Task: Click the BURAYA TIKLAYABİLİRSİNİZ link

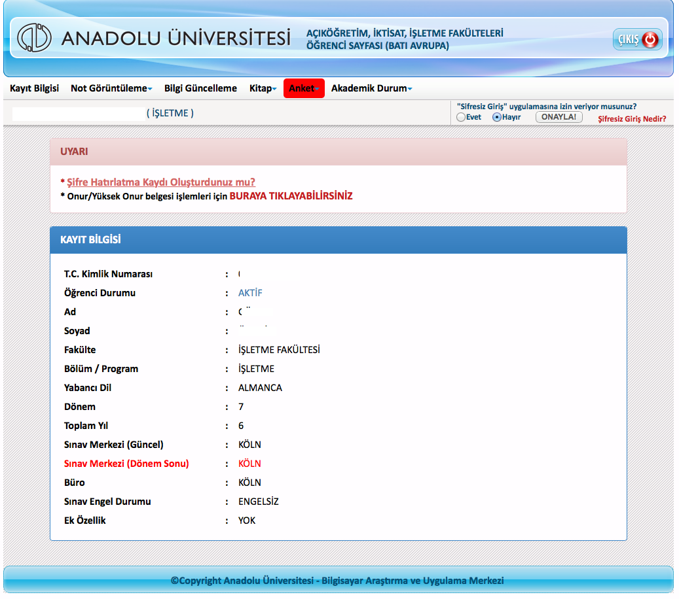Action: pyautogui.click(x=291, y=196)
